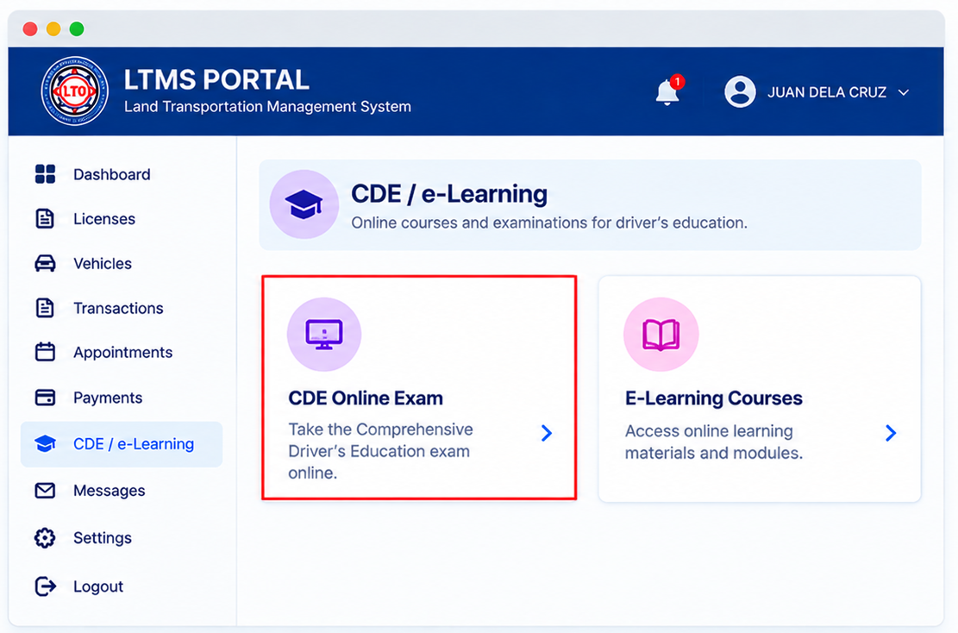Click the Settings gear icon
Screen dimensions: 958x633
click(45, 537)
